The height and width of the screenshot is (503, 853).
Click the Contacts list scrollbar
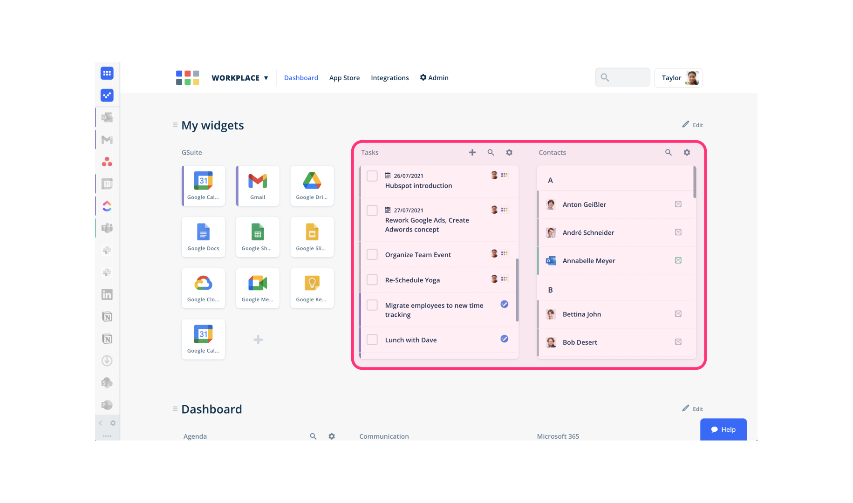(695, 182)
